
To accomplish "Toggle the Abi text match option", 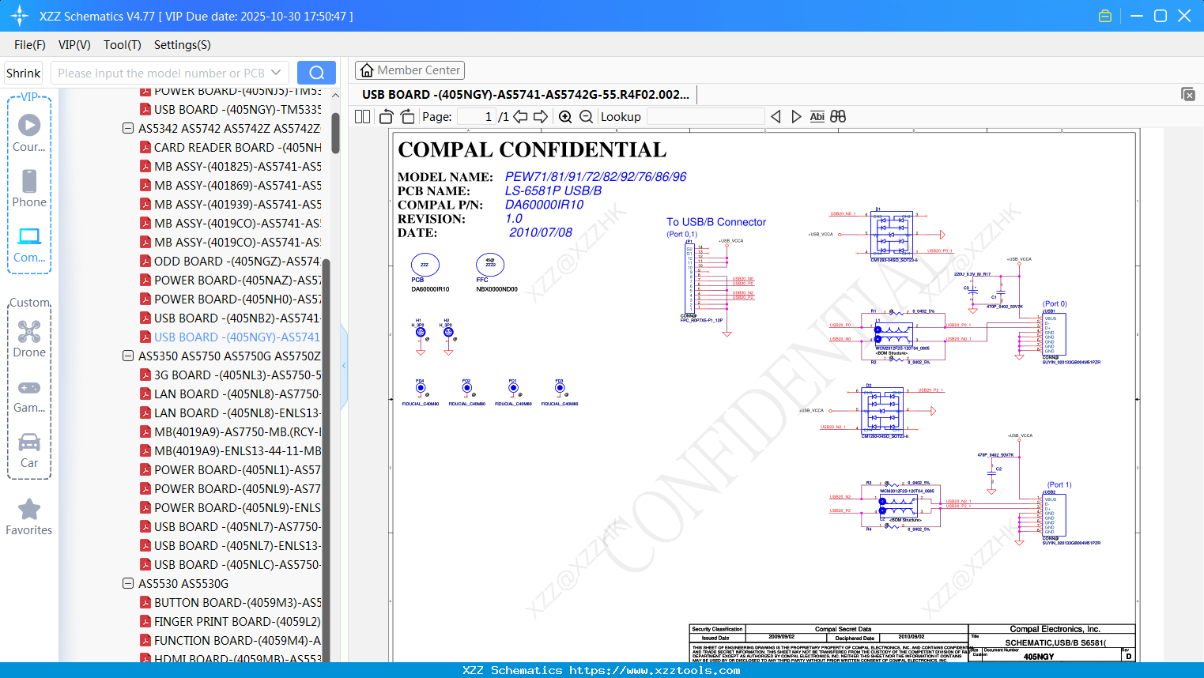I will click(817, 116).
